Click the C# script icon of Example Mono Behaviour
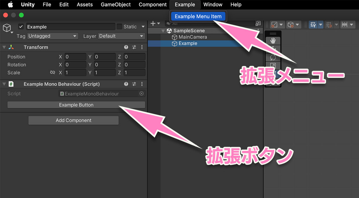The height and width of the screenshot is (198, 359). pos(11,84)
